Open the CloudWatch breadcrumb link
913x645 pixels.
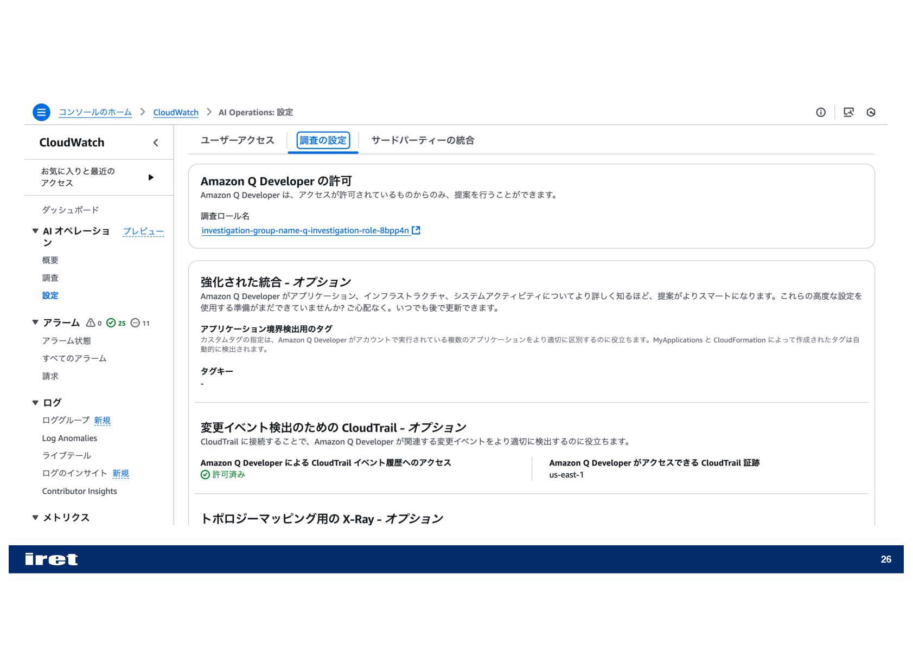point(176,112)
